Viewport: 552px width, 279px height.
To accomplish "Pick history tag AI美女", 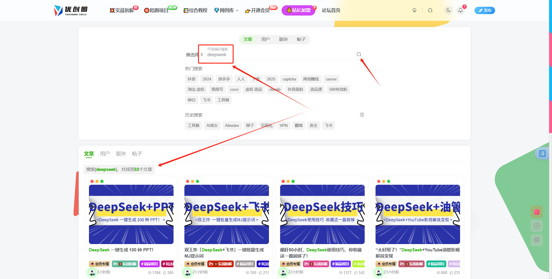I will click(212, 125).
